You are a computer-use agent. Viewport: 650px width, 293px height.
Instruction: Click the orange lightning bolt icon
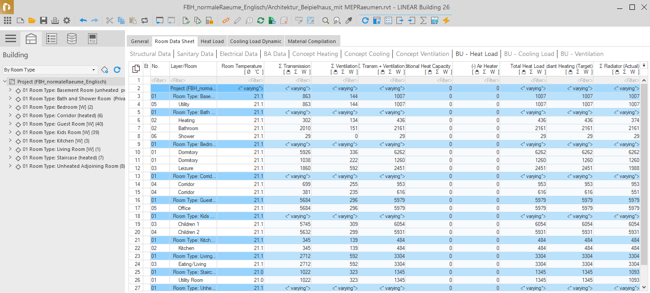(x=446, y=20)
